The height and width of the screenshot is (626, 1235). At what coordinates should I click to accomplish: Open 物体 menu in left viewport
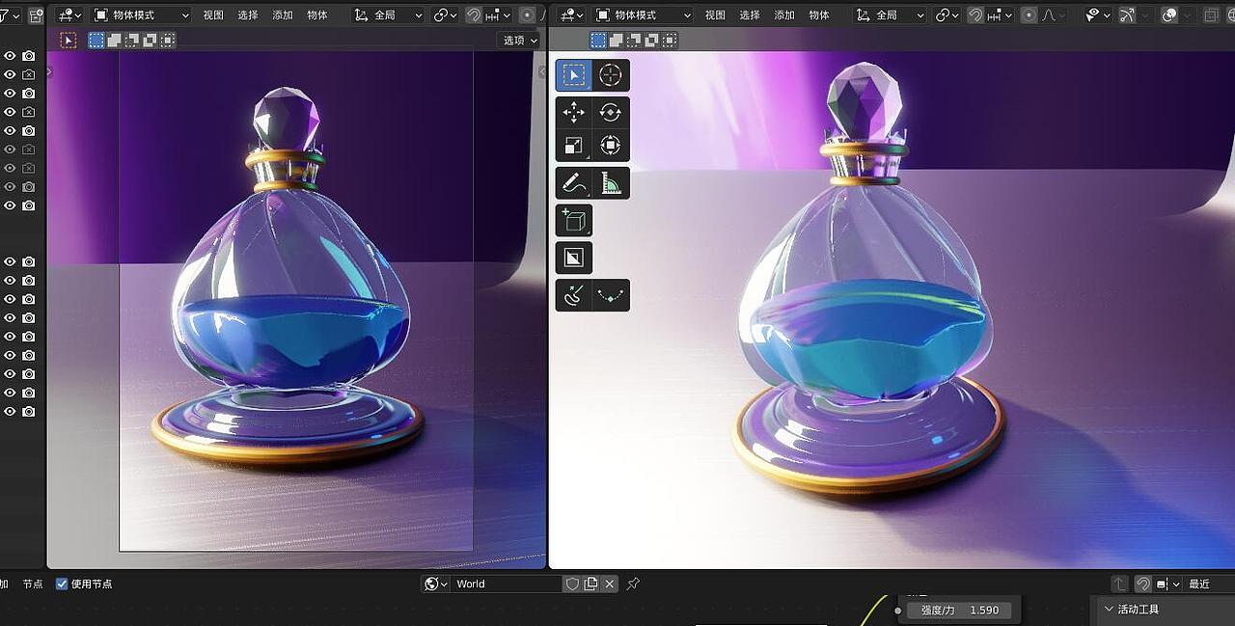tap(317, 15)
